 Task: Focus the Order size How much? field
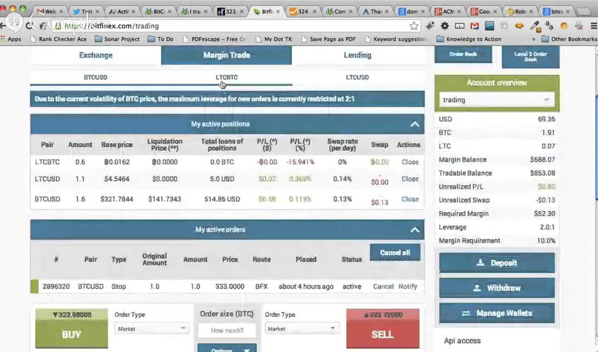(x=227, y=330)
